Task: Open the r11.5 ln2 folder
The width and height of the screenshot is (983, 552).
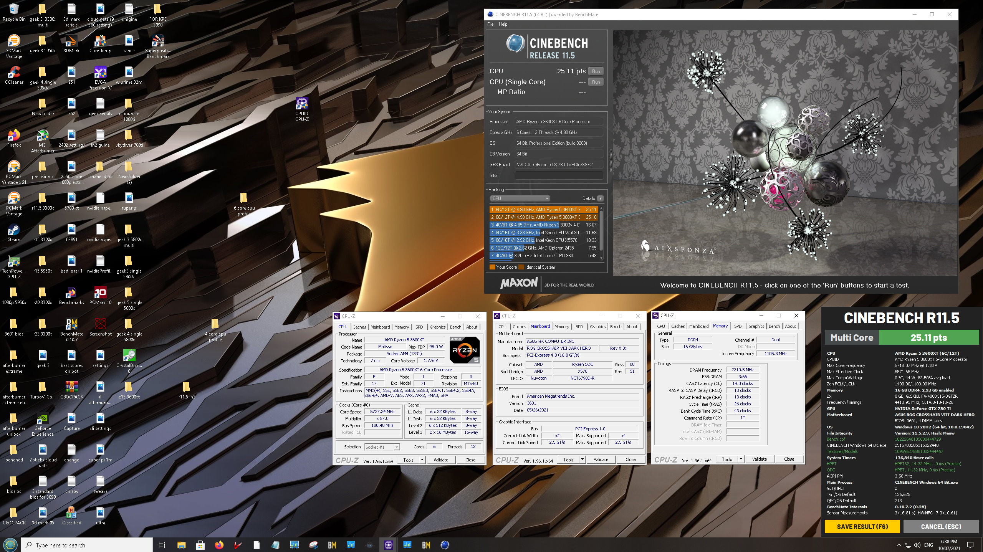Action: [187, 390]
